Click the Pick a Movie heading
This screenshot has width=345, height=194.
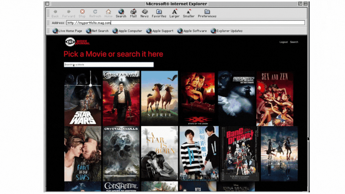[113, 54]
